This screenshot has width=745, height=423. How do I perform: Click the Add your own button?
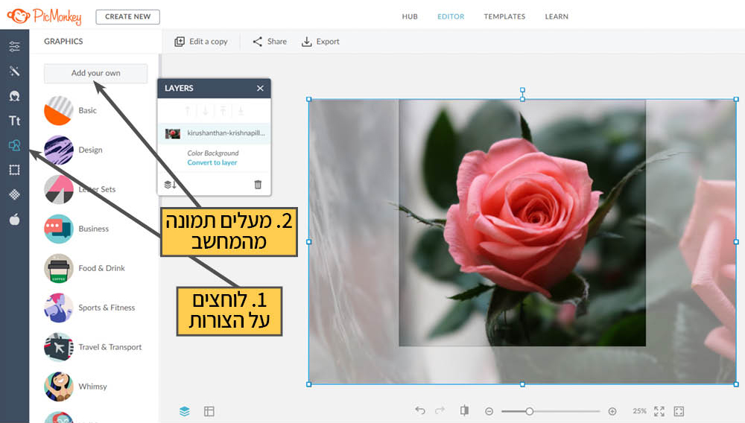(95, 73)
